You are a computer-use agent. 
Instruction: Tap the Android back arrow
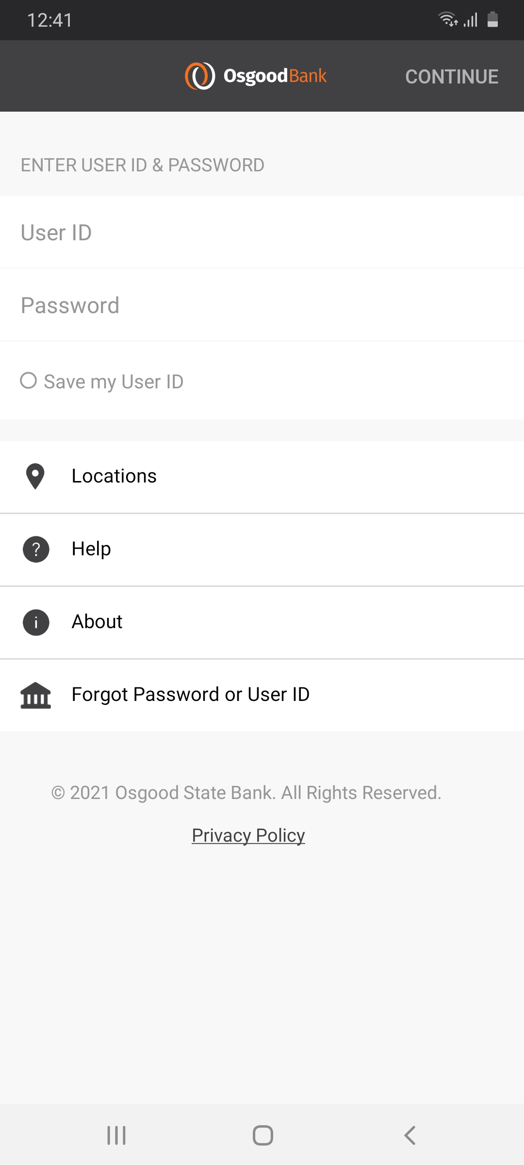[x=410, y=1135]
